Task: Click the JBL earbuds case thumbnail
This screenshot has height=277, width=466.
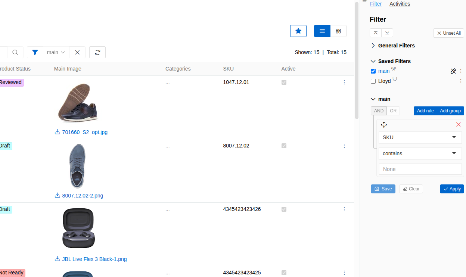Action: [x=78, y=228]
